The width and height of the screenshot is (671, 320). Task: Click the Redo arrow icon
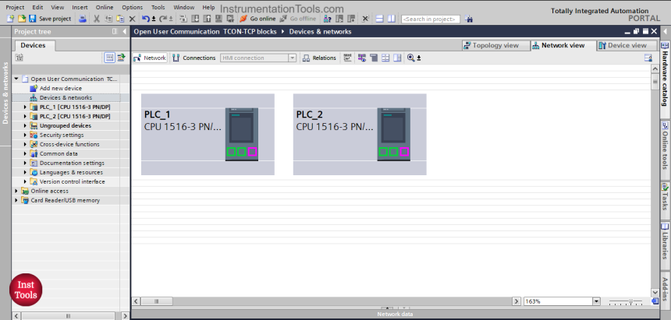[163, 19]
